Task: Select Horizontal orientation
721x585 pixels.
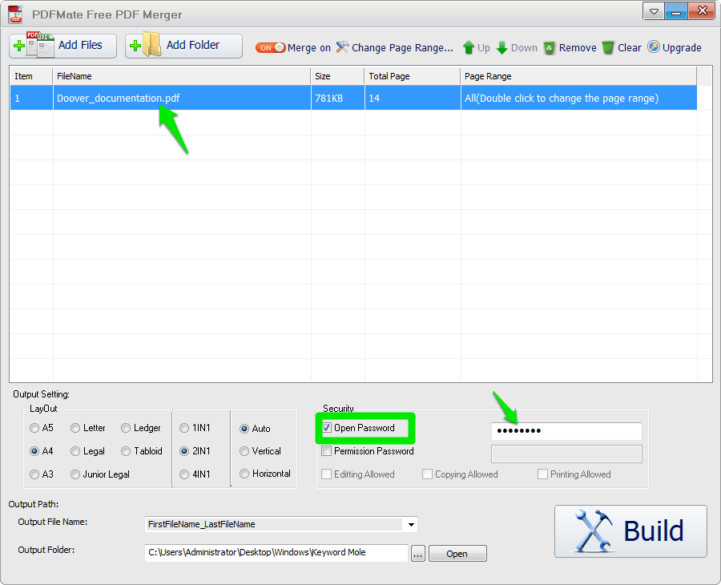Action: (x=244, y=474)
